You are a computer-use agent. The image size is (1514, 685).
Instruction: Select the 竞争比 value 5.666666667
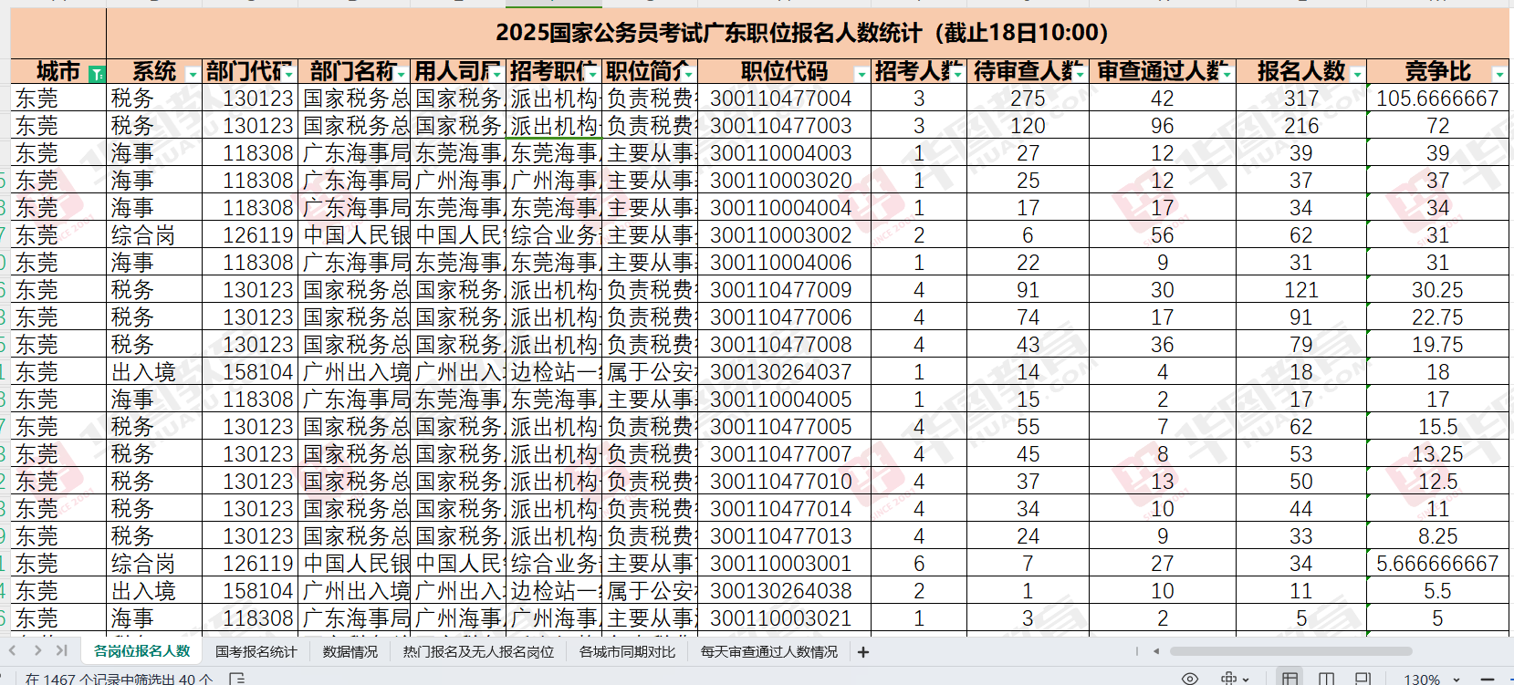point(1437,564)
